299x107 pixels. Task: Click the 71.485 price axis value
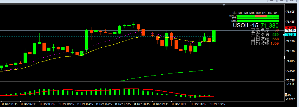click(290, 22)
